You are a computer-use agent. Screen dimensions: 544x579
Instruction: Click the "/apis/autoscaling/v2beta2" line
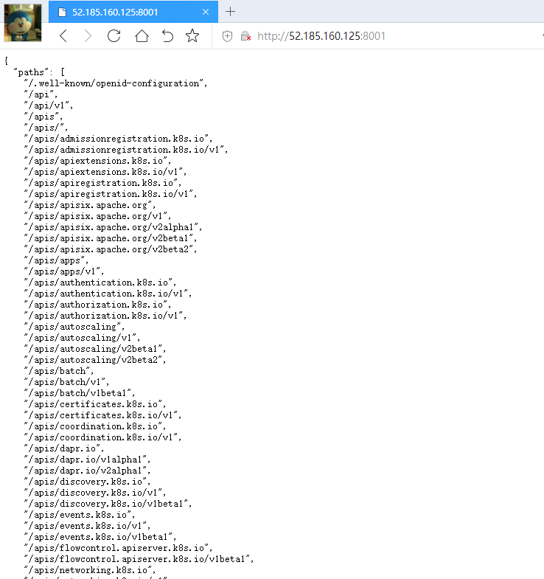[x=95, y=360]
